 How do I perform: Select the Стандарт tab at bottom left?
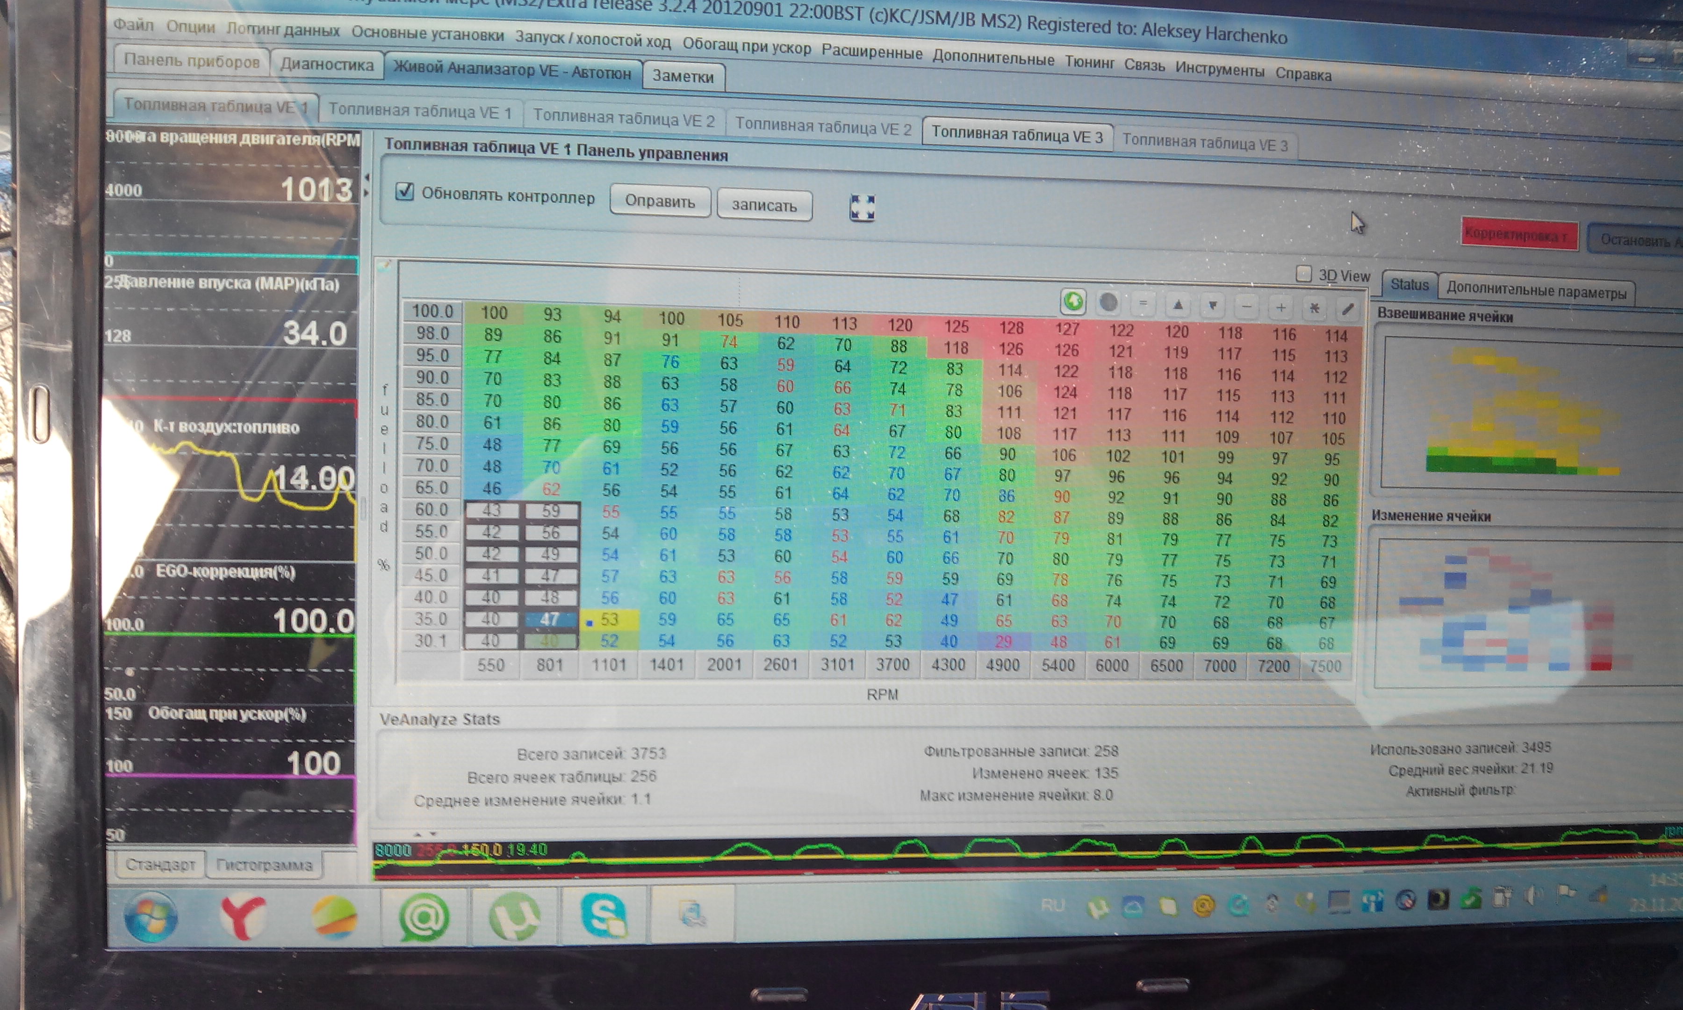point(160,865)
